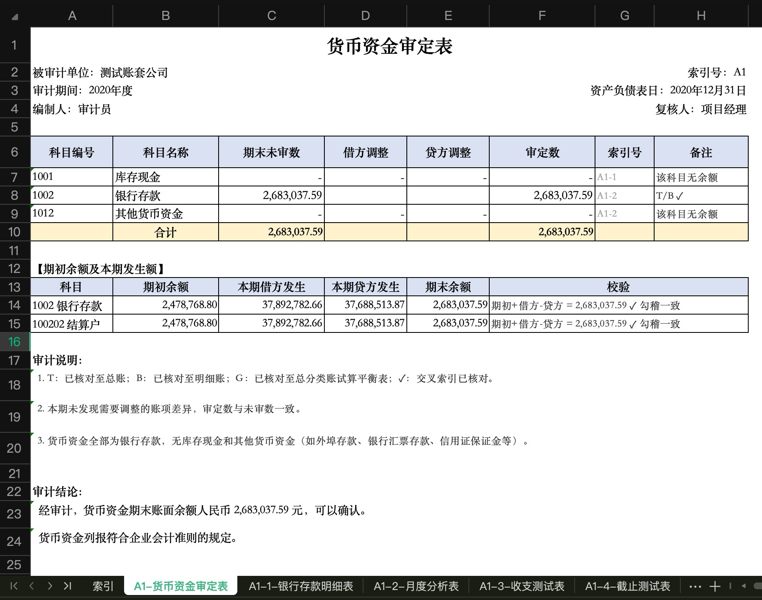Select row 6 header
The height and width of the screenshot is (600, 762).
(x=15, y=151)
